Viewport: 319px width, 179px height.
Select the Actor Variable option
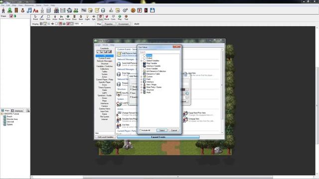pos(152,69)
